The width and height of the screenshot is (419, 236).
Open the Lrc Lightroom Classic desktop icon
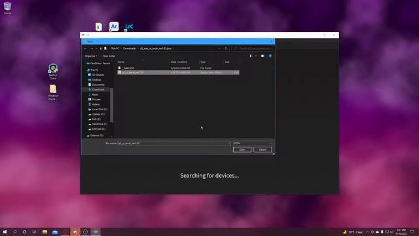[129, 26]
